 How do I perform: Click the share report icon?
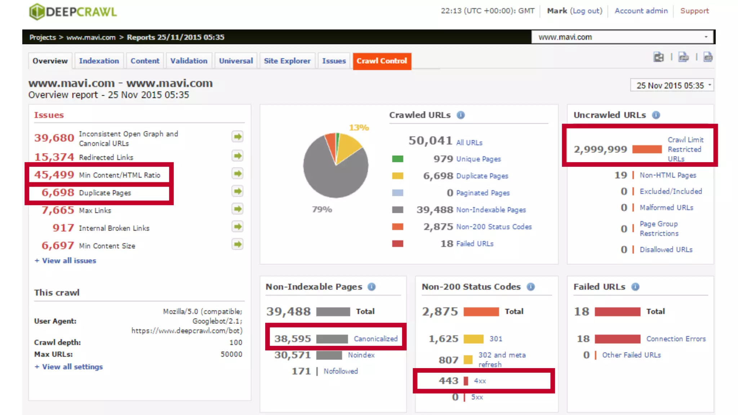pos(658,57)
